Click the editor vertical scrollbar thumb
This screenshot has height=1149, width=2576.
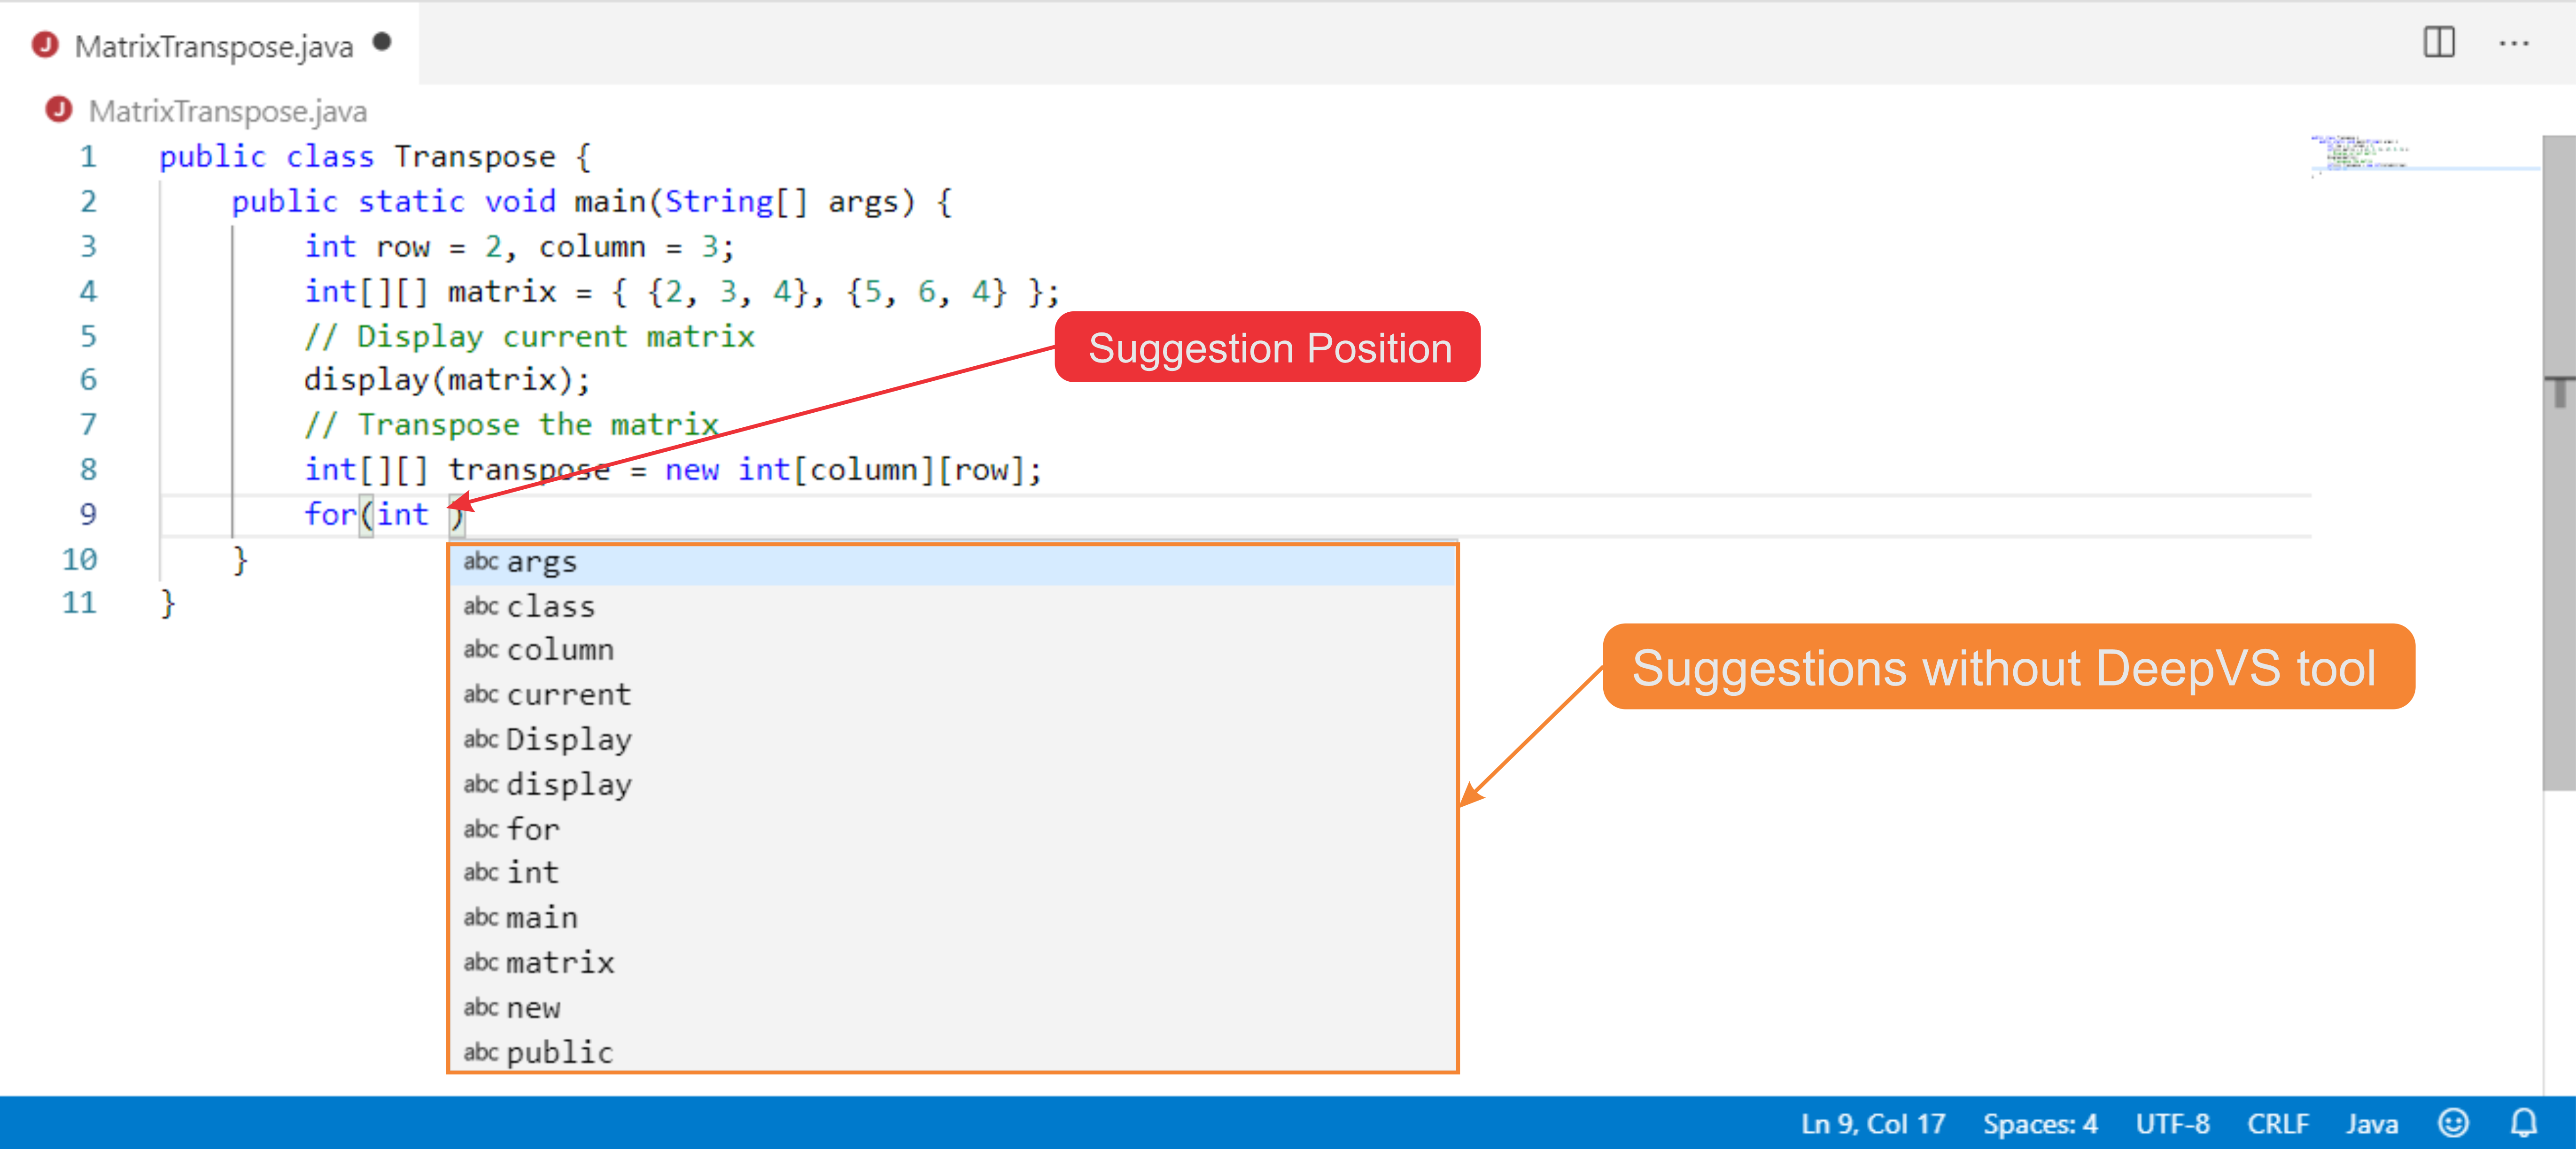point(2559,462)
